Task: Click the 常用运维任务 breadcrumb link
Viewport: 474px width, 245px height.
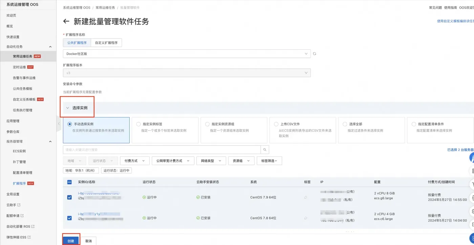Action: tap(105, 7)
